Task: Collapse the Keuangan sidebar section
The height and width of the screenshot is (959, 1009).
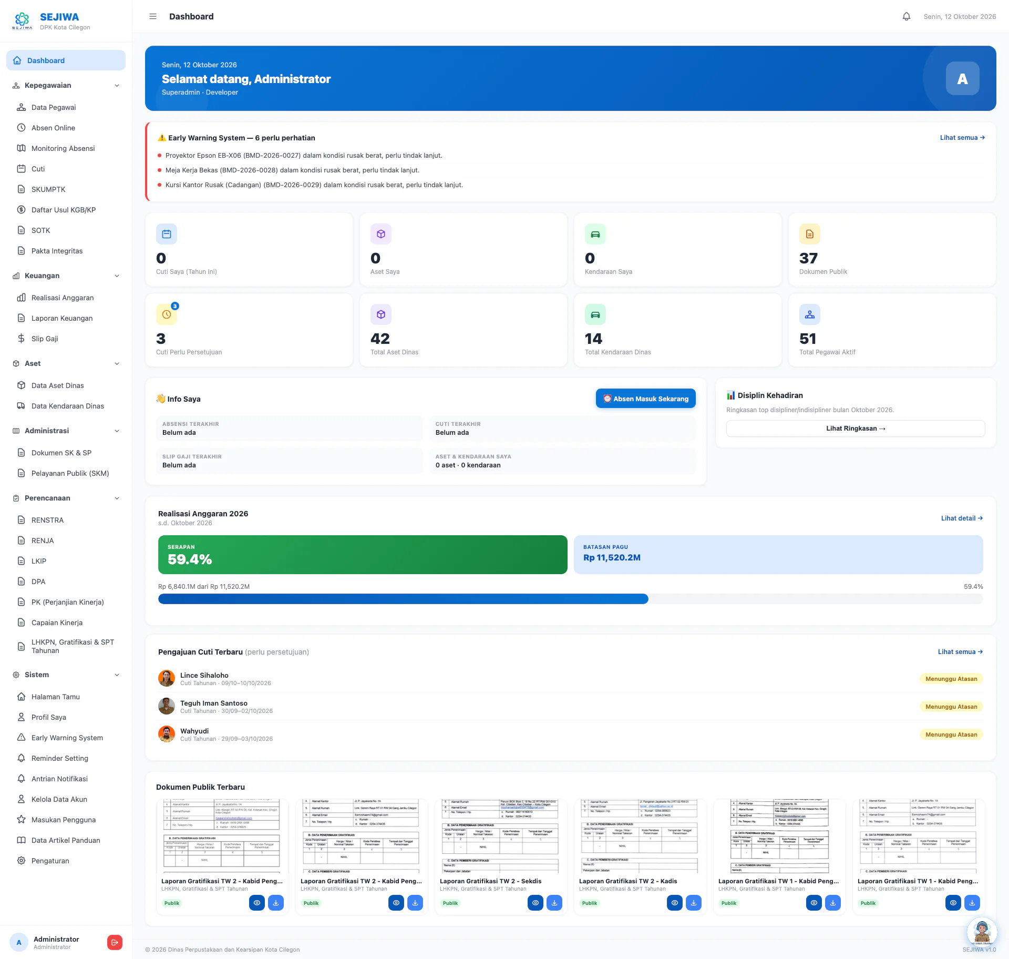Action: (66, 276)
